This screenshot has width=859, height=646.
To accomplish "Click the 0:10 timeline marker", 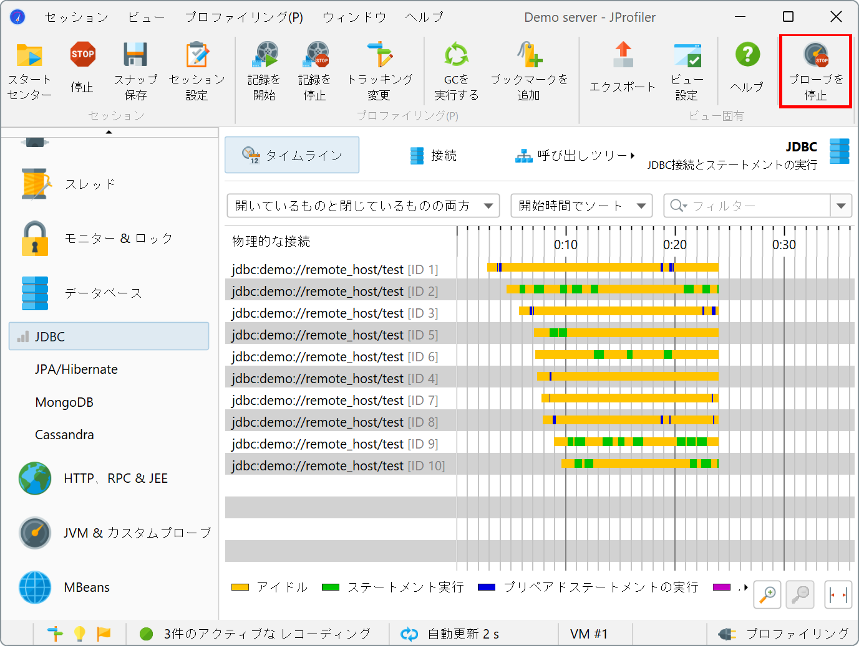I will pyautogui.click(x=566, y=245).
